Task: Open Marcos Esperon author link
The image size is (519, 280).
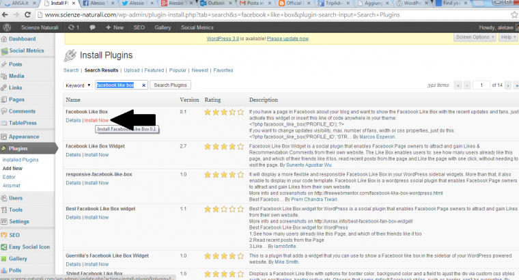Action: point(377,137)
